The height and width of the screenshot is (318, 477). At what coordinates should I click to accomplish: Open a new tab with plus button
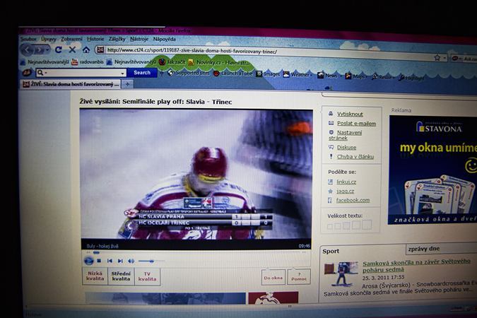127,84
